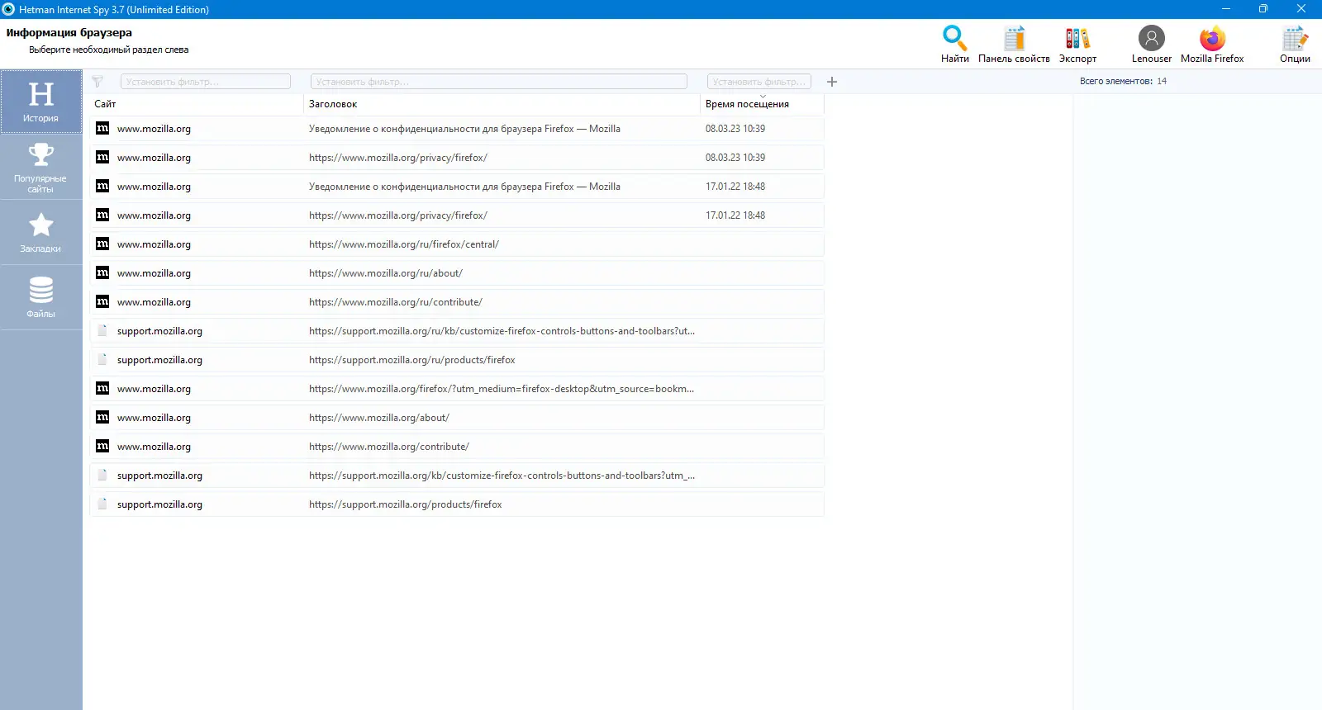Image resolution: width=1322 pixels, height=710 pixels.
Task: Open the Найти search tool
Action: pos(954,45)
